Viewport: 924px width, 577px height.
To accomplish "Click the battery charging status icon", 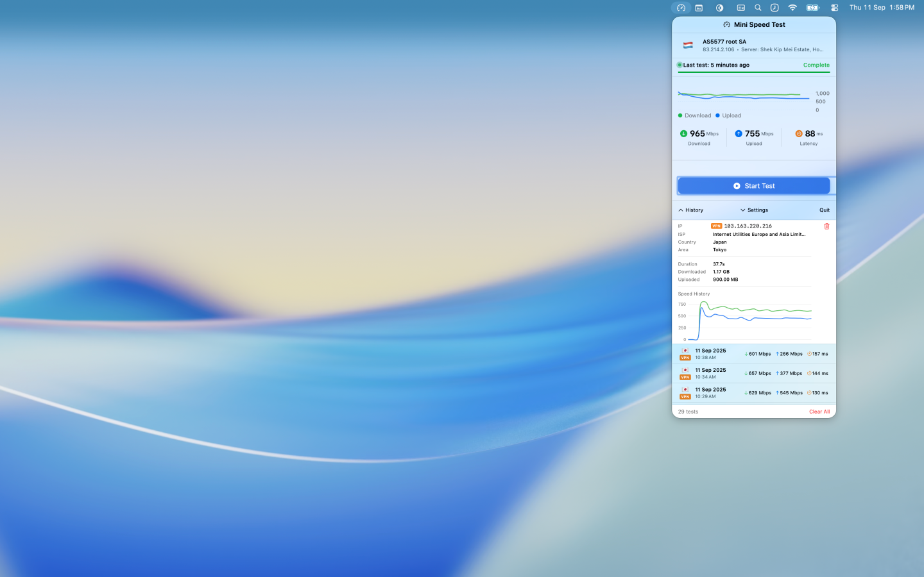I will (813, 8).
